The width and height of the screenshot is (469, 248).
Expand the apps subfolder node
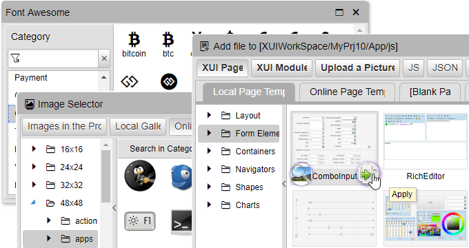point(49,238)
